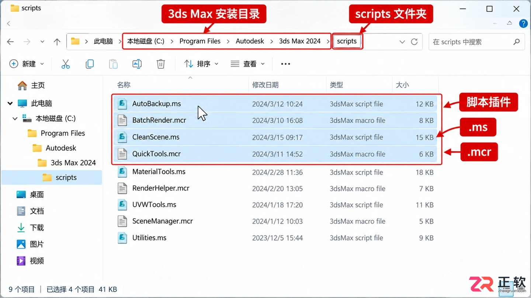Open 视频 in the sidebar
The height and width of the screenshot is (298, 531).
coord(30,260)
